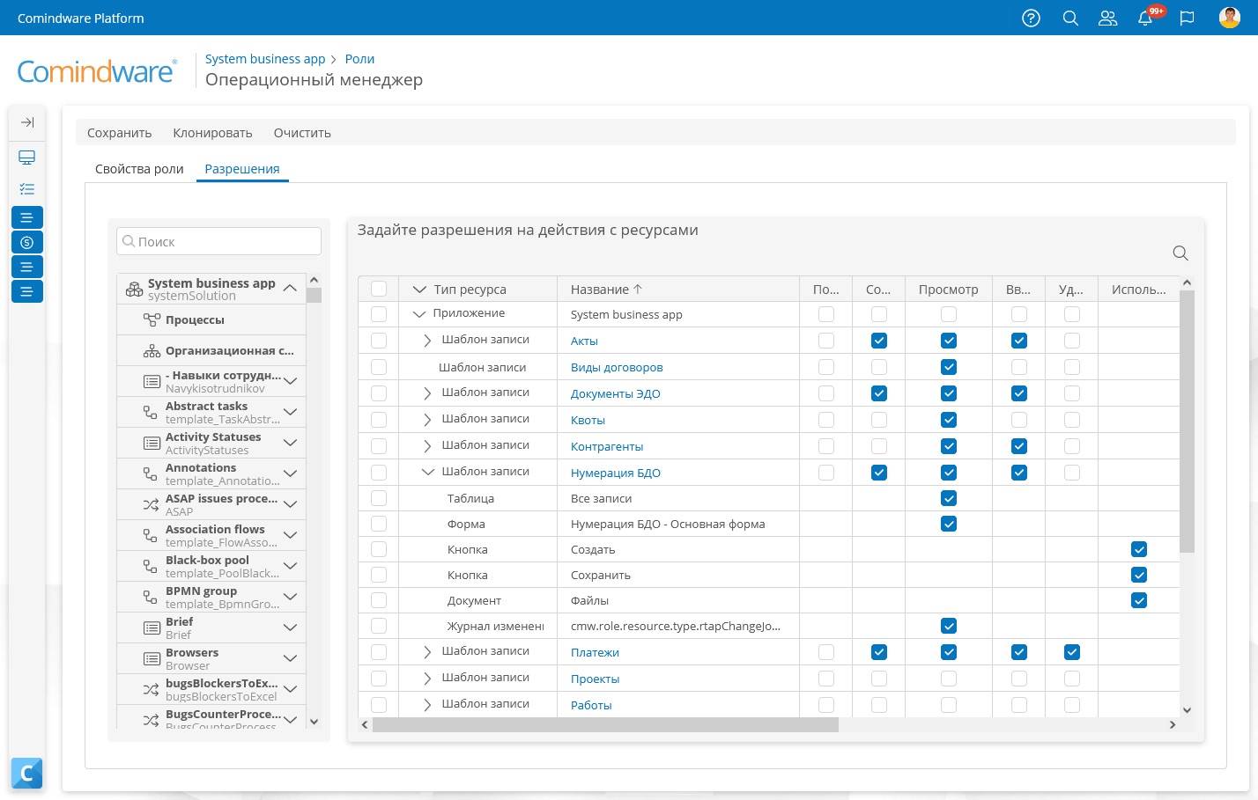
Task: Click the global search magnifier in header
Action: tap(1070, 18)
